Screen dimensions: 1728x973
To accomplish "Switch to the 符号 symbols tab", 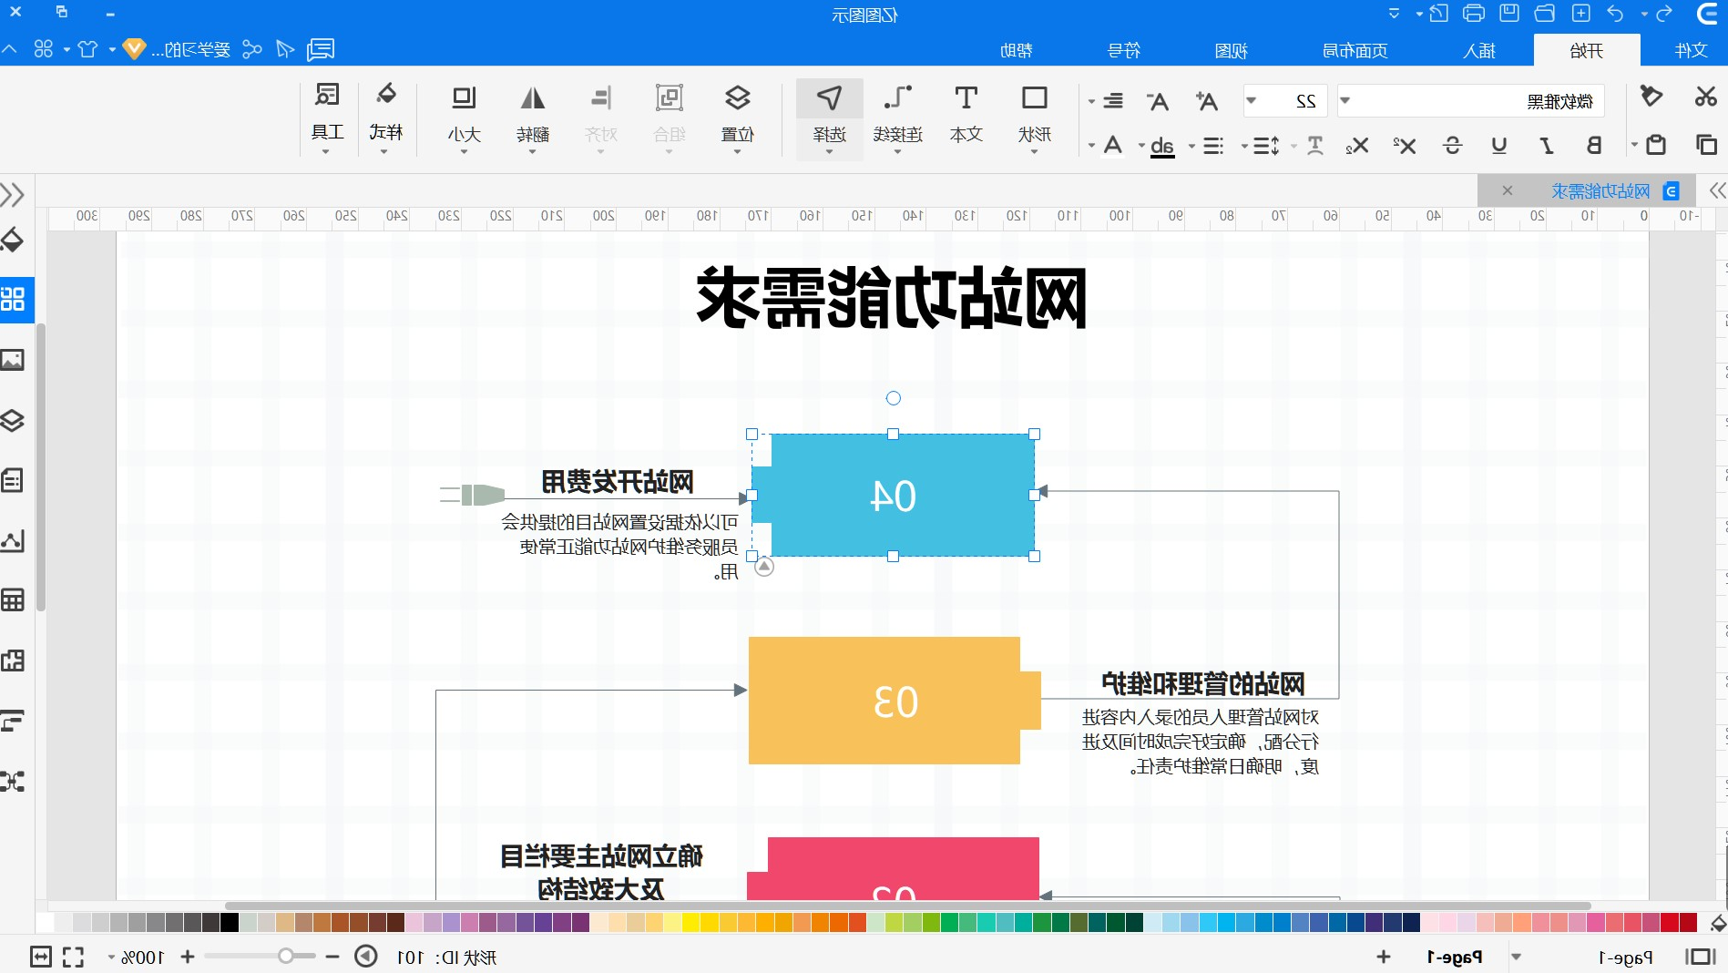I will point(1123,50).
